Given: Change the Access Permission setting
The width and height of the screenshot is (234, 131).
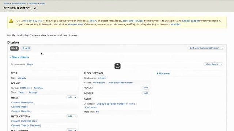Looking at the screenshot, I should click(99, 83).
